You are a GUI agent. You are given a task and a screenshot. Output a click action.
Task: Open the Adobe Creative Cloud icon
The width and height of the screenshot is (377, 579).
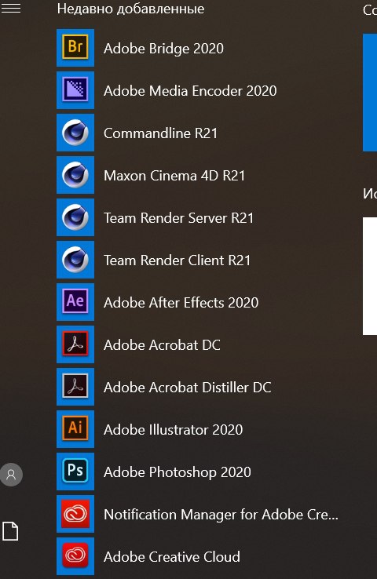point(75,556)
